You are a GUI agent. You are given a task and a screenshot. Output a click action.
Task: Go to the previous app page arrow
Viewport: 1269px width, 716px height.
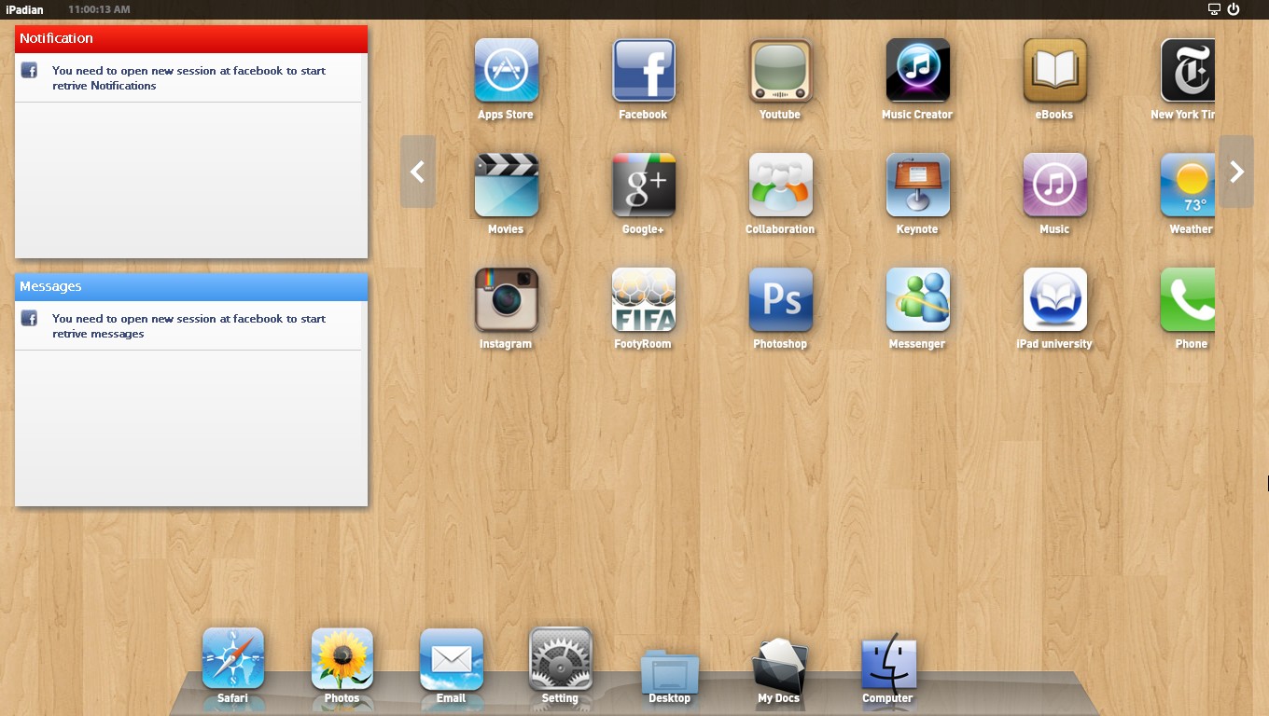[x=418, y=172]
